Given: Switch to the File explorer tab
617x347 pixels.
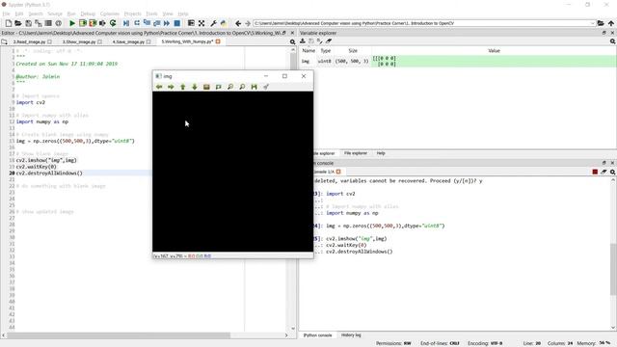Looking at the screenshot, I should point(356,153).
